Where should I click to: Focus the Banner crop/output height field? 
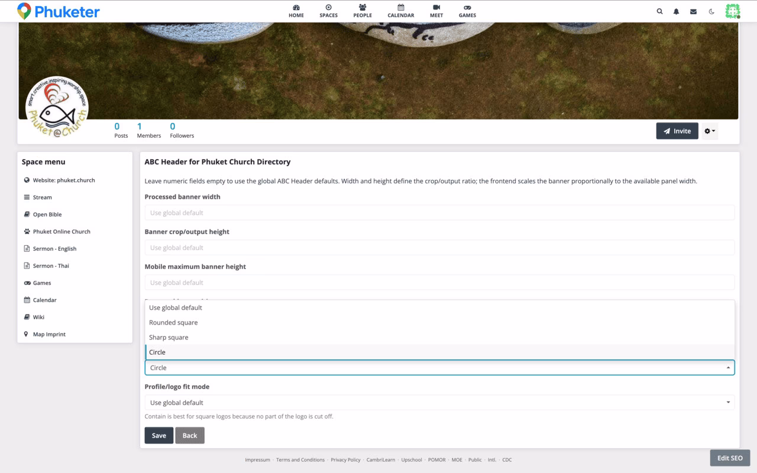439,248
